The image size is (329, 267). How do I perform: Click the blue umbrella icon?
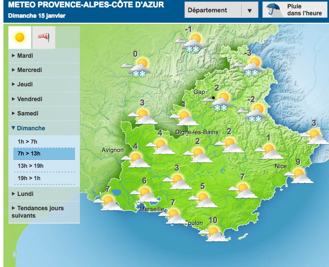(x=273, y=9)
